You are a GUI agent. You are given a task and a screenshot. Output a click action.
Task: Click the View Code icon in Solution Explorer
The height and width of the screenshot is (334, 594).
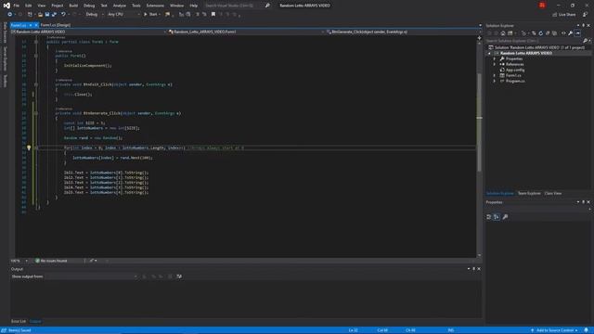tap(563, 33)
